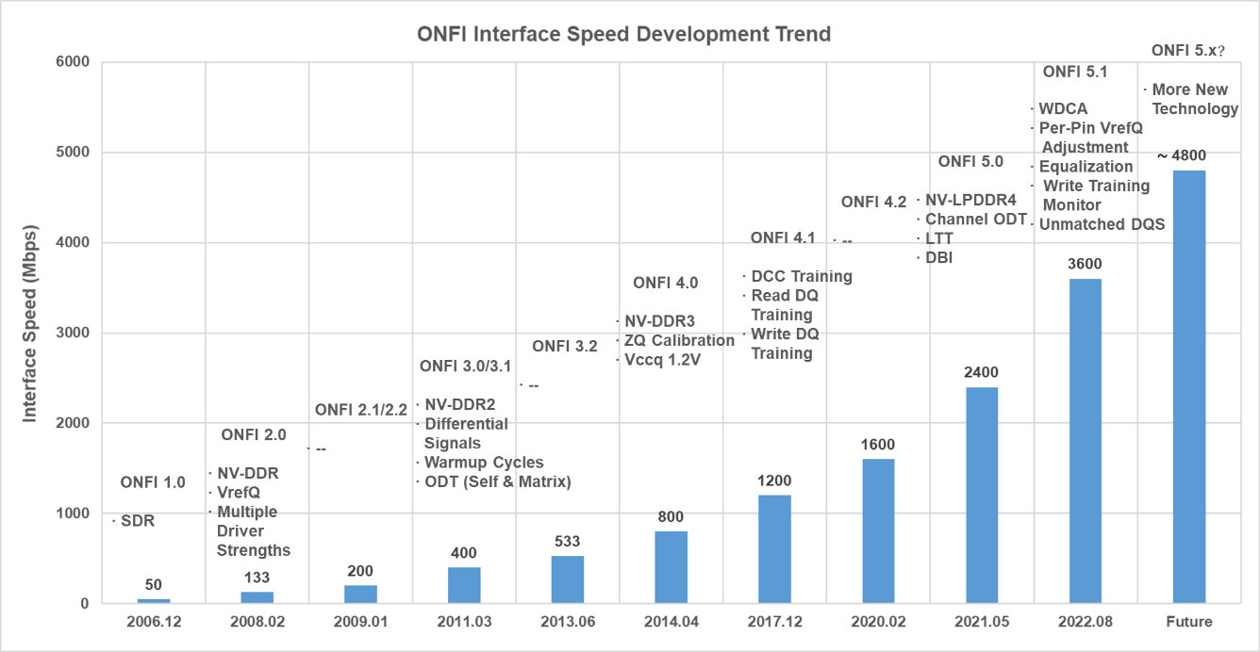Select the 'ONFI 3.0/3.1' annotation label
1260x652 pixels.
tap(464, 366)
